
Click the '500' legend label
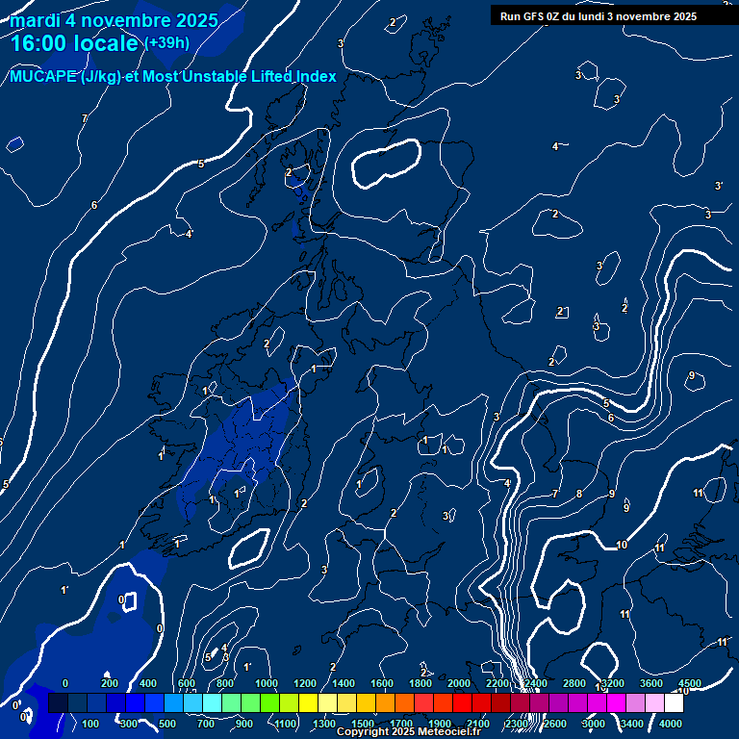[x=167, y=724]
